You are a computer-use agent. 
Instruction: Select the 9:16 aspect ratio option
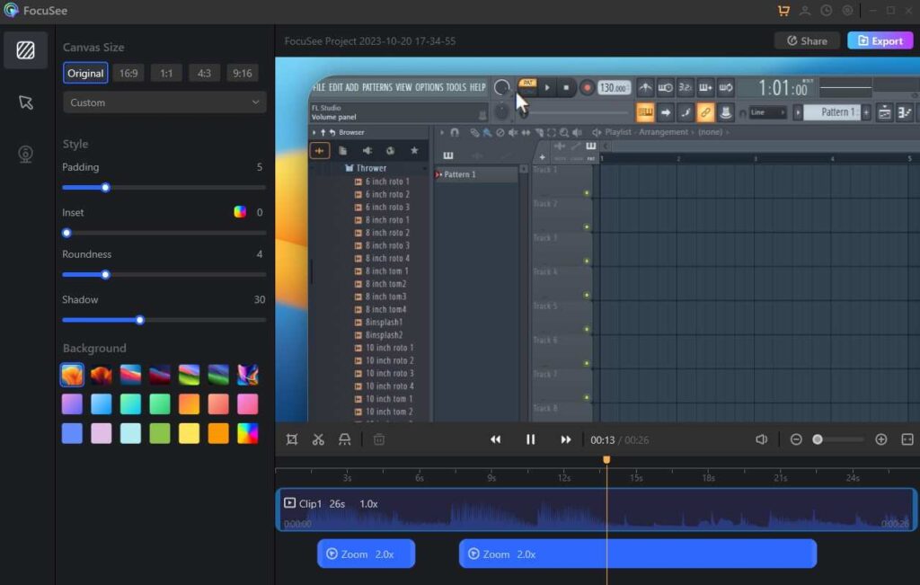(243, 73)
